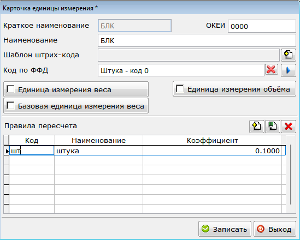
Task: Select the шт code cell
Action: pyautogui.click(x=32, y=151)
